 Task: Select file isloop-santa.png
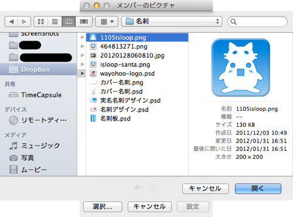click(x=137, y=65)
